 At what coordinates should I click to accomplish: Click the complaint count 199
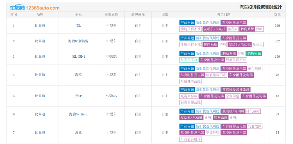point(277,57)
